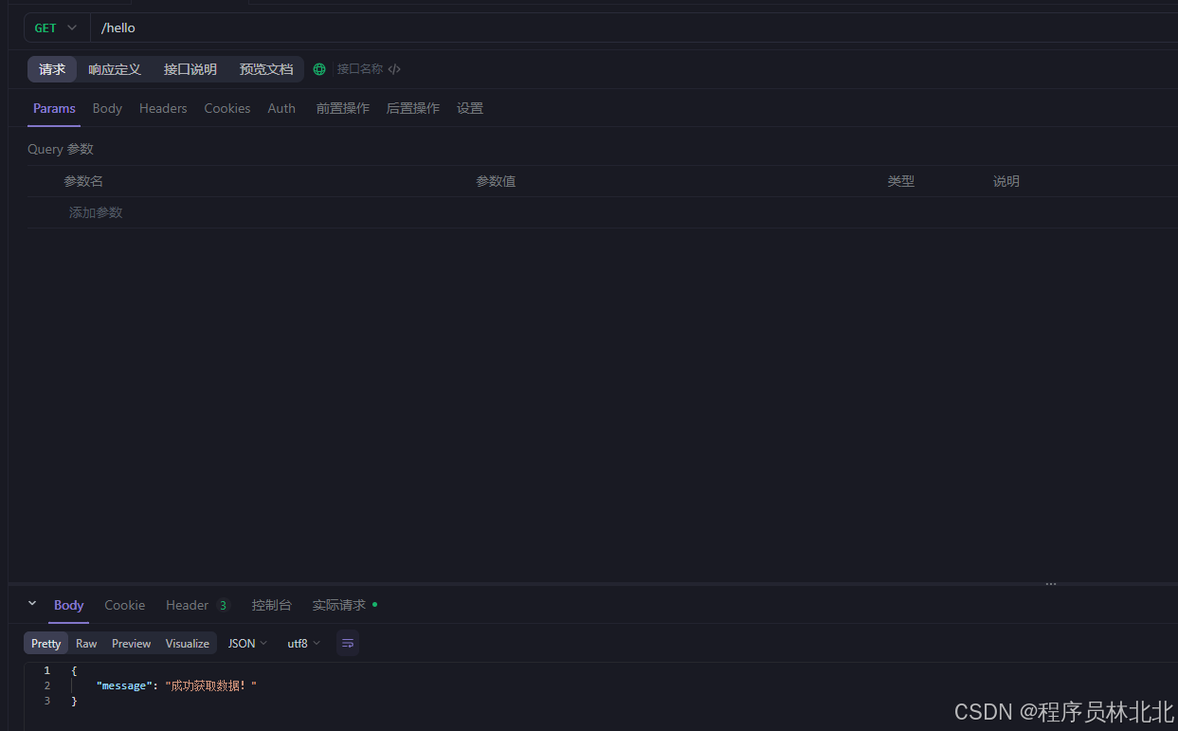Open the 后置操作 tab
Screen dimensions: 1178x731
click(413, 108)
